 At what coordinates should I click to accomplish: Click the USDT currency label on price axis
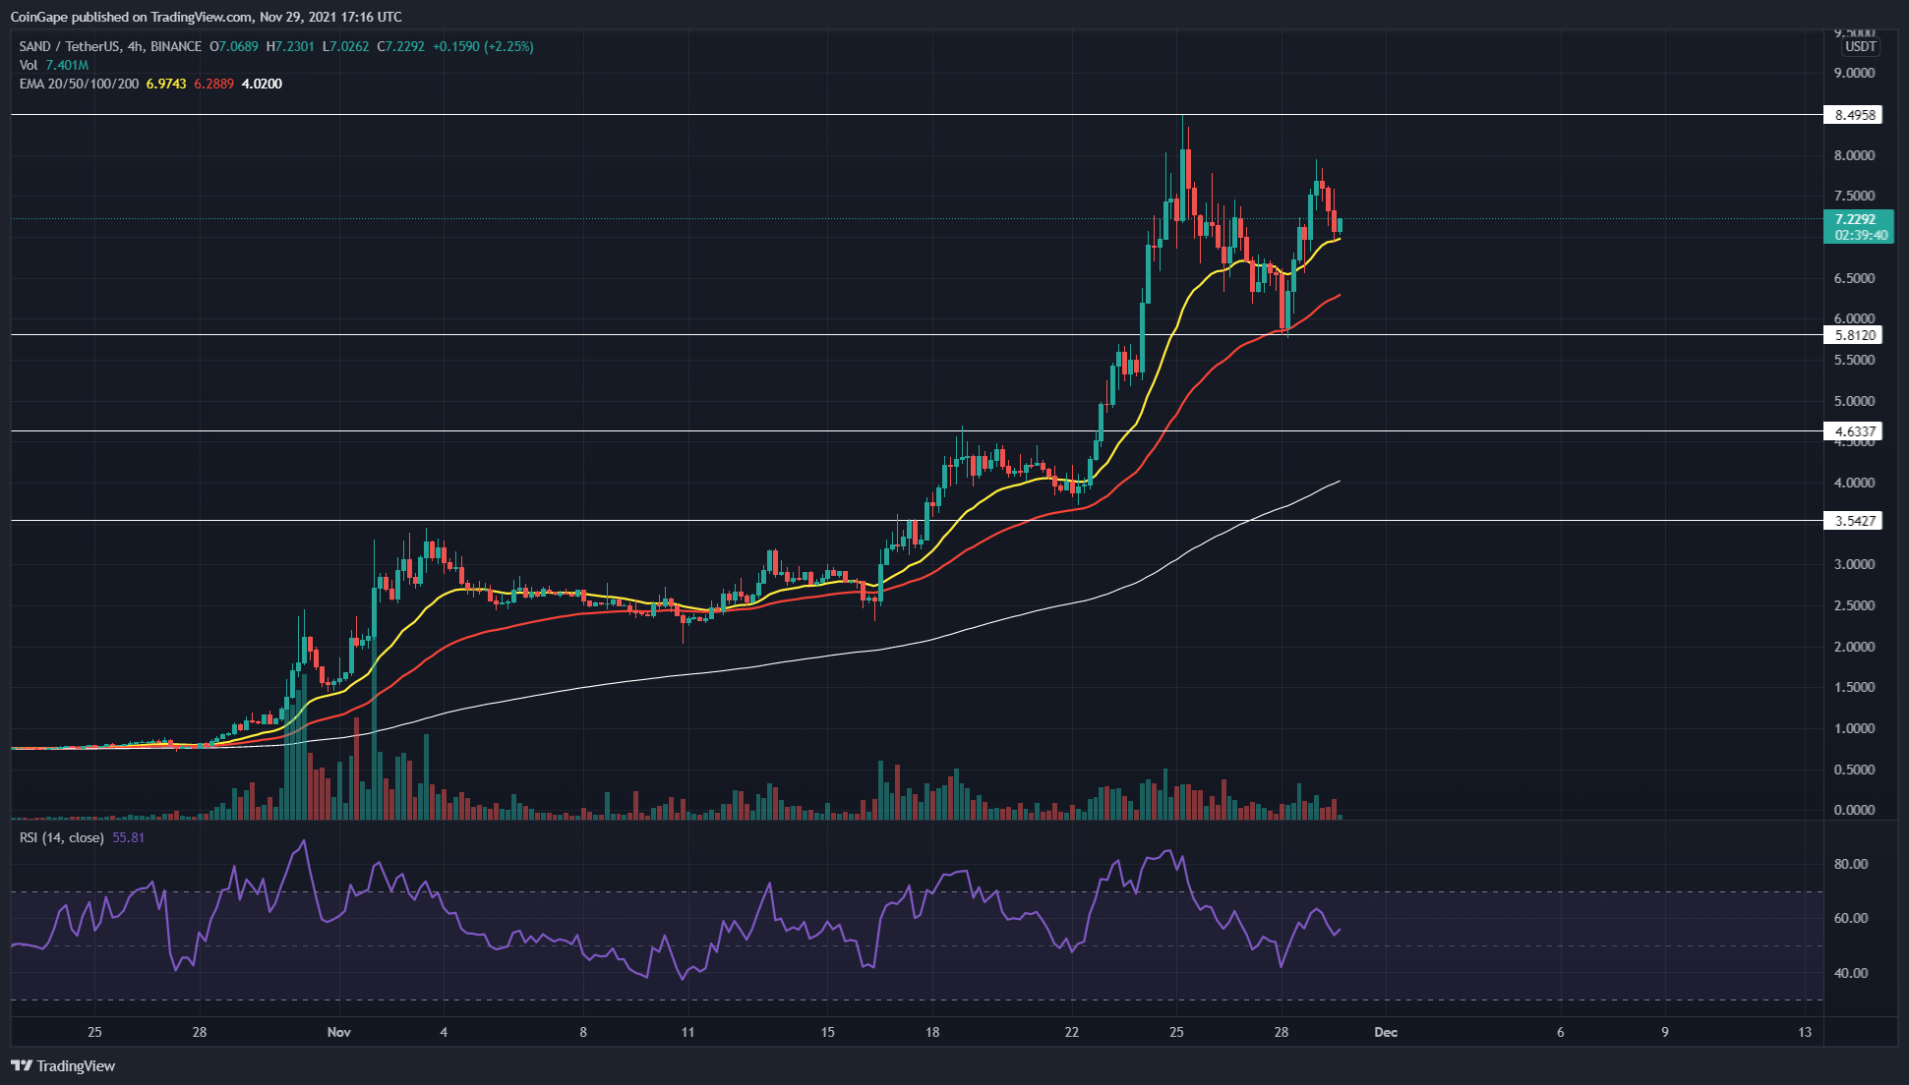tap(1860, 46)
